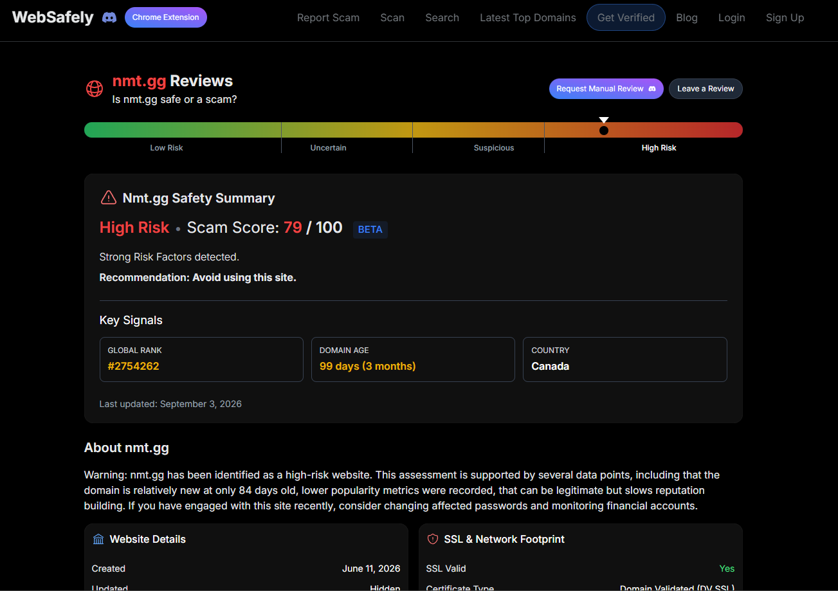This screenshot has height=591, width=838.
Task: Click the building icon beside Website Details
Action: point(98,539)
